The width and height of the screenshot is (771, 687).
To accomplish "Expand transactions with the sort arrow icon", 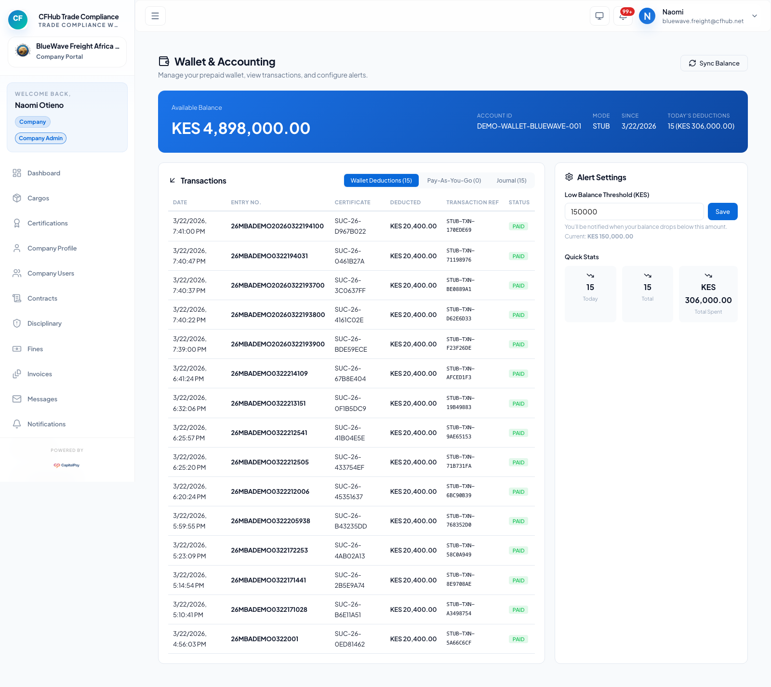I will pyautogui.click(x=172, y=180).
